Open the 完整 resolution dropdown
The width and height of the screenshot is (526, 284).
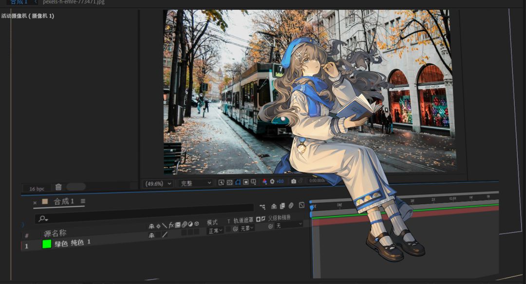196,183
